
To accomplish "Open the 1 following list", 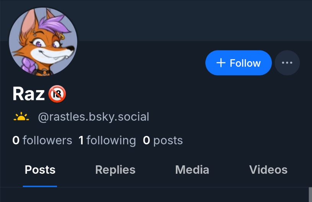I will [x=107, y=141].
